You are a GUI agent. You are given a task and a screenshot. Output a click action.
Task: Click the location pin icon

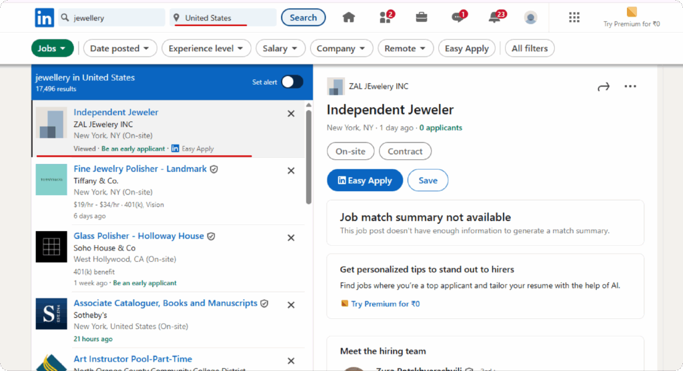pyautogui.click(x=176, y=18)
